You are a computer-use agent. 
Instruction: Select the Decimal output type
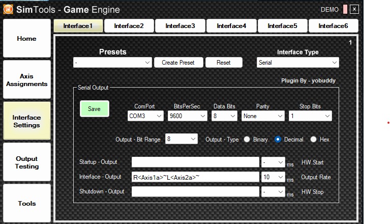(278, 139)
